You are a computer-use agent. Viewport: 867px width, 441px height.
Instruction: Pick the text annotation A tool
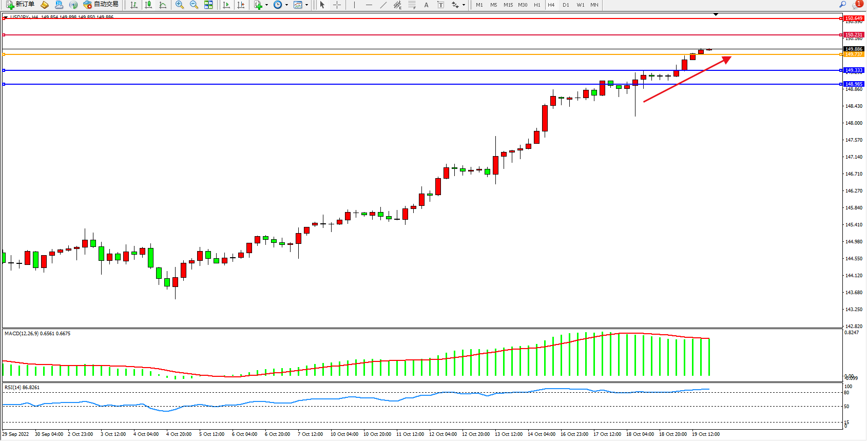click(426, 5)
